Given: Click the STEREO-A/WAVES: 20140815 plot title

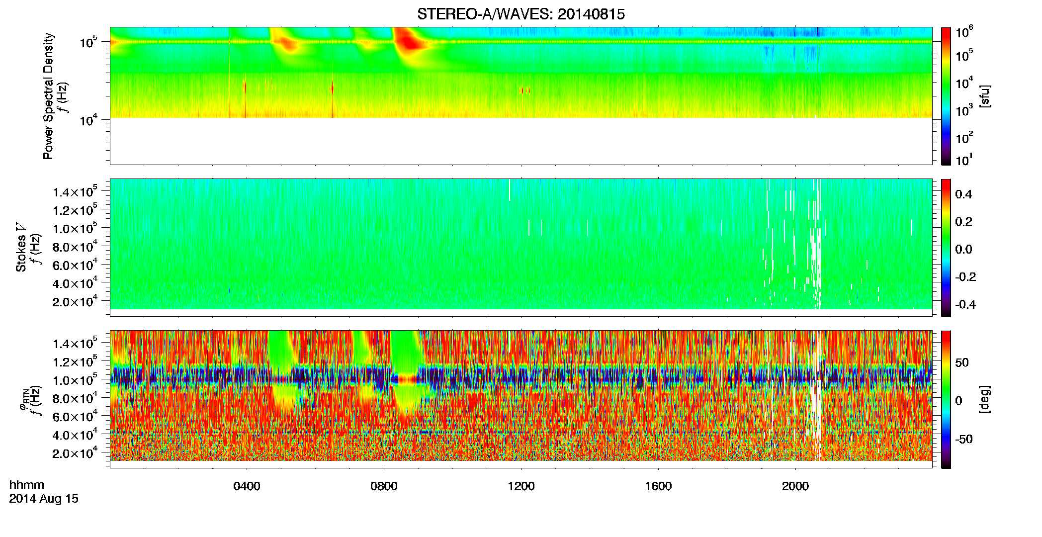Looking at the screenshot, I should 521,14.
